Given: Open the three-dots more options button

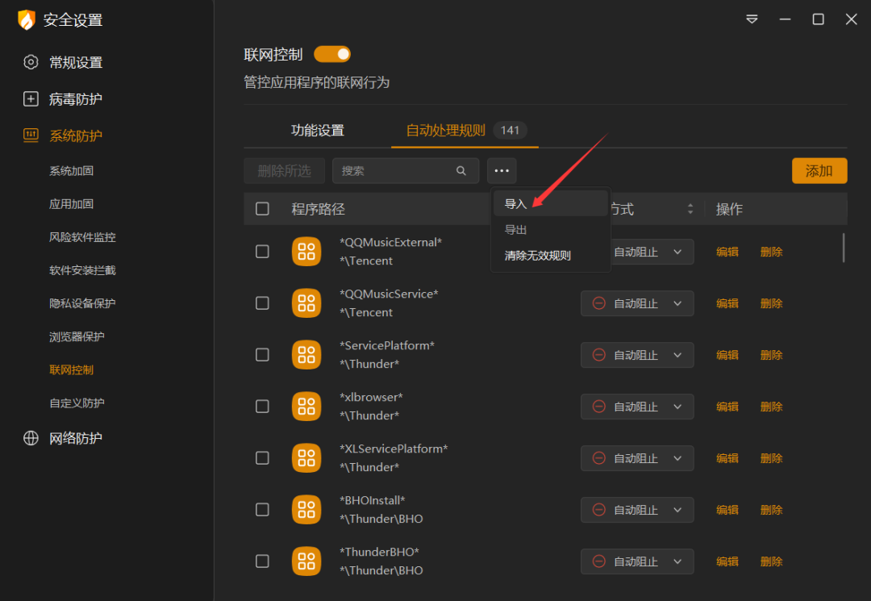Looking at the screenshot, I should pyautogui.click(x=502, y=170).
